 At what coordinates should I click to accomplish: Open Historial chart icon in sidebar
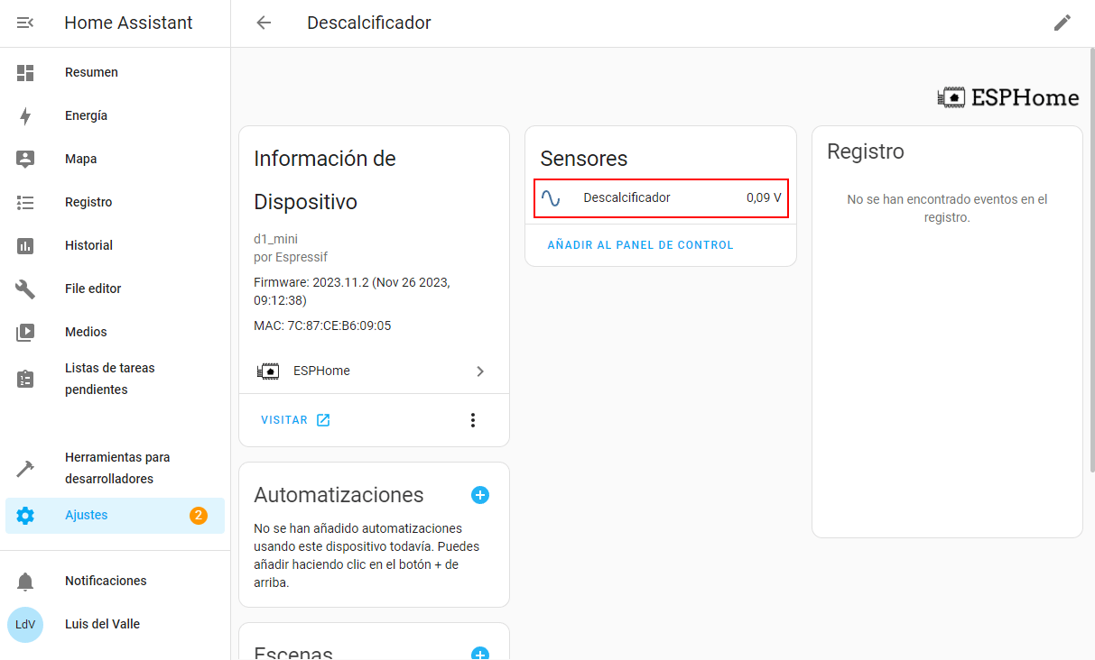[x=25, y=245]
